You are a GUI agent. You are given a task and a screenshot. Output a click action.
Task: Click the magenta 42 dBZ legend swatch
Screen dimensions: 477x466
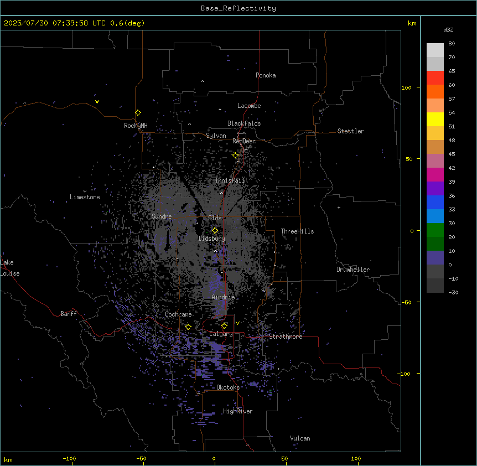point(435,174)
